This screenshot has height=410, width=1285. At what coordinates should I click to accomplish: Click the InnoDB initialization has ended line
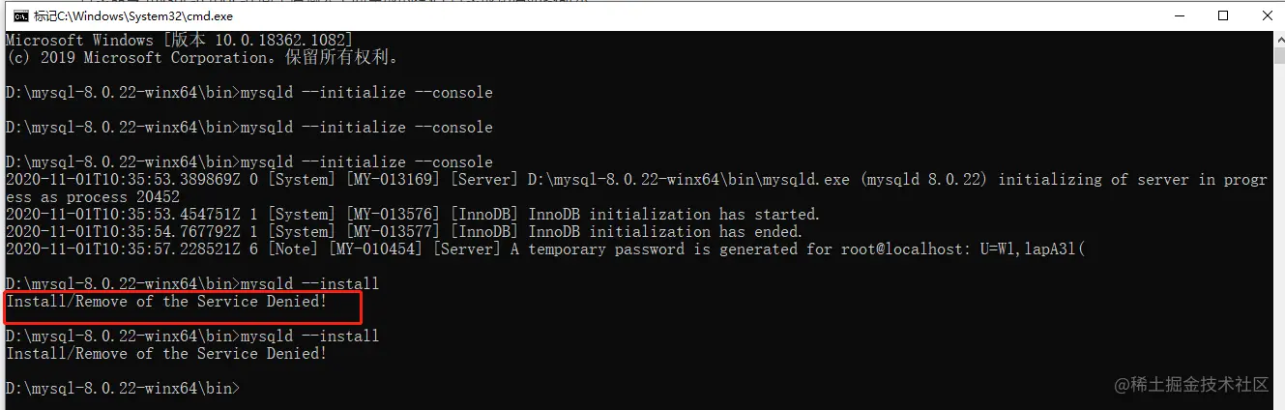404,232
